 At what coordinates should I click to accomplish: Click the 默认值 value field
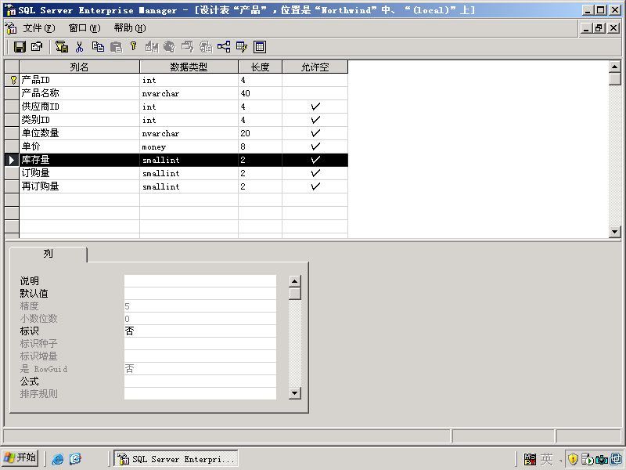pos(200,293)
